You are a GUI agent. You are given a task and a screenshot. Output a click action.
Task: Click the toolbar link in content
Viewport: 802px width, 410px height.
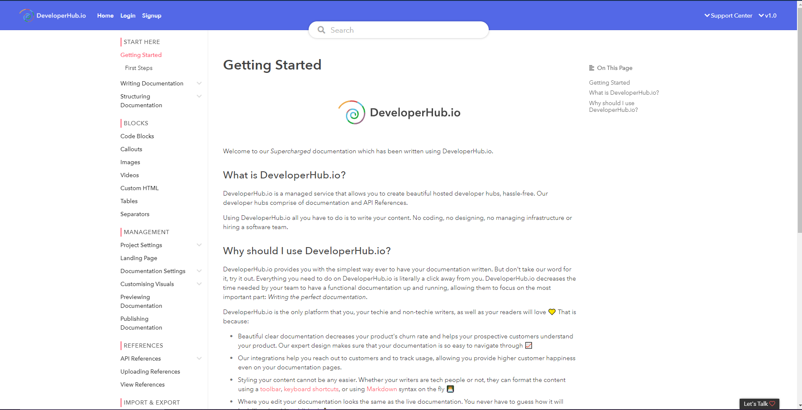[271, 389]
